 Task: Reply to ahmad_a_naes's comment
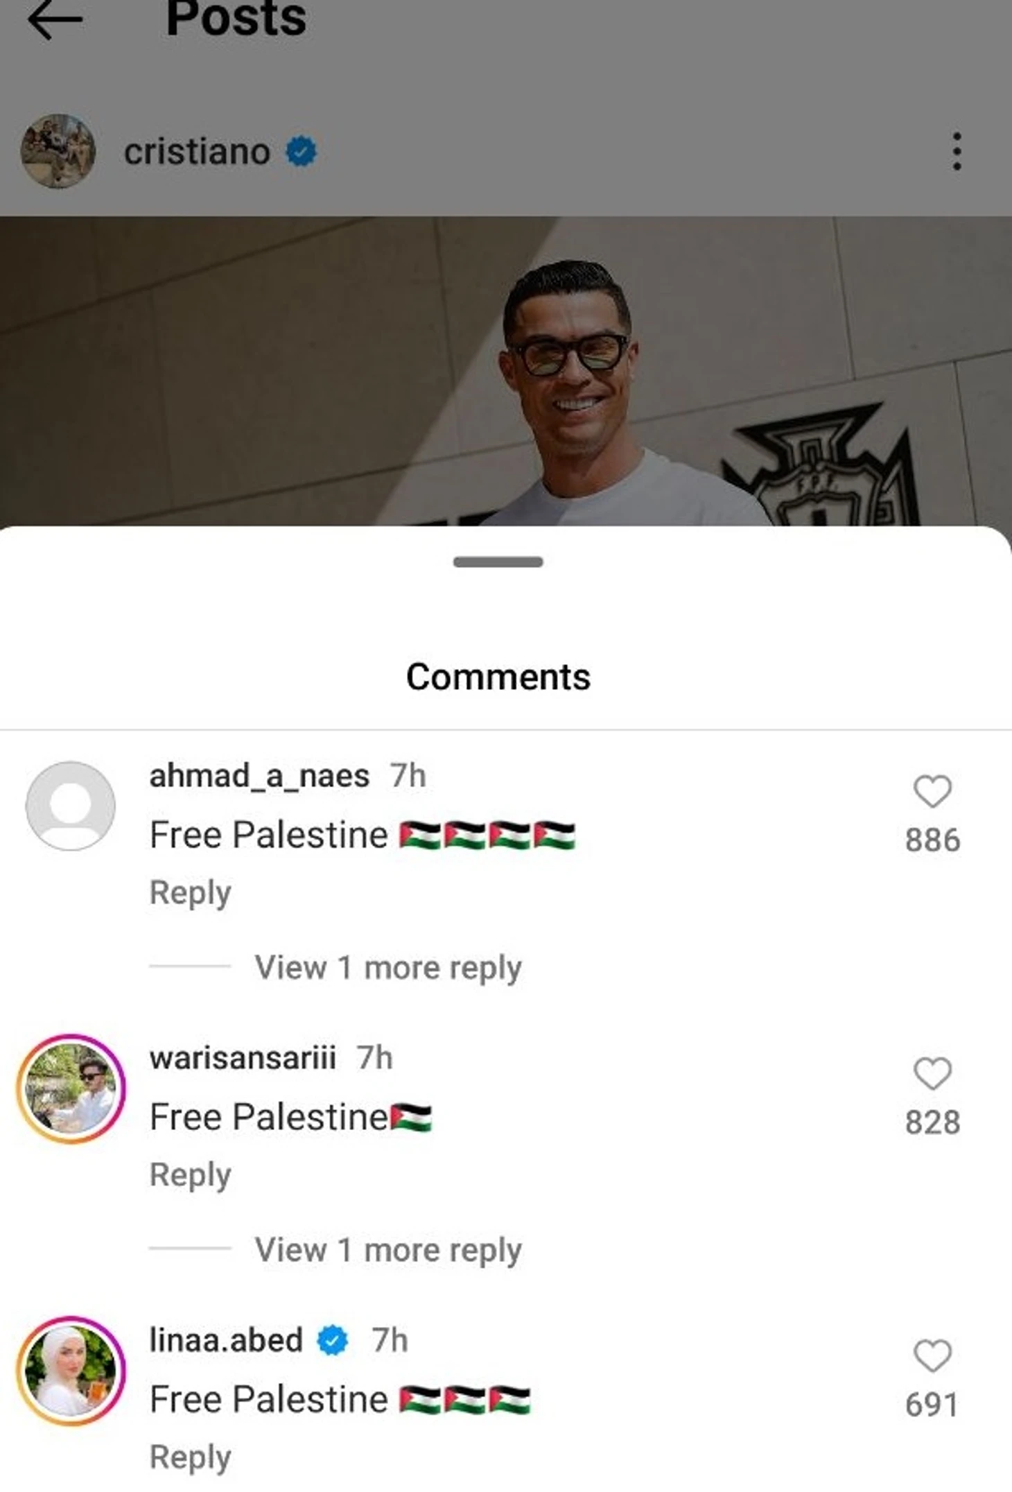191,893
